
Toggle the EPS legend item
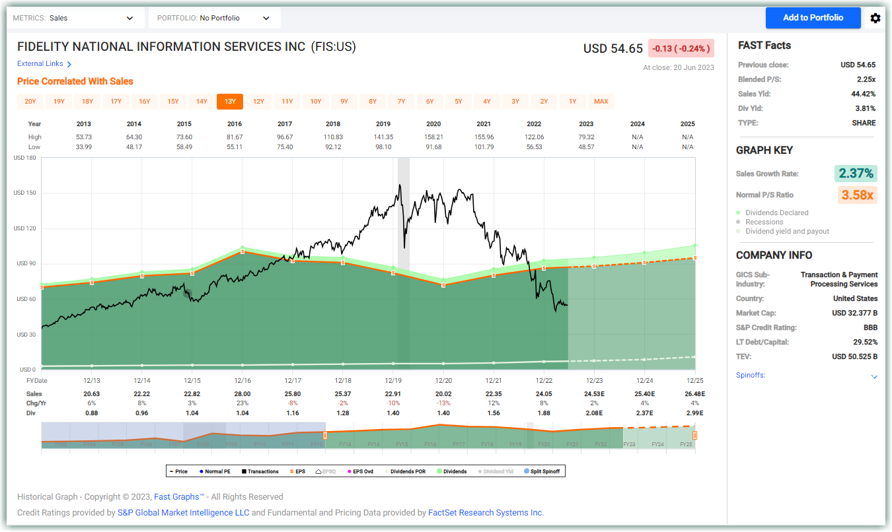pyautogui.click(x=297, y=471)
